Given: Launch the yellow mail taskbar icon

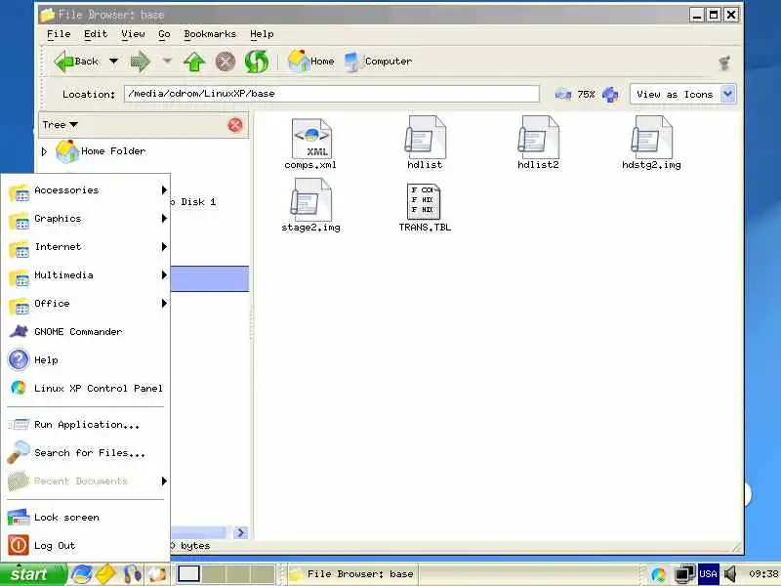Looking at the screenshot, I should click(x=106, y=574).
